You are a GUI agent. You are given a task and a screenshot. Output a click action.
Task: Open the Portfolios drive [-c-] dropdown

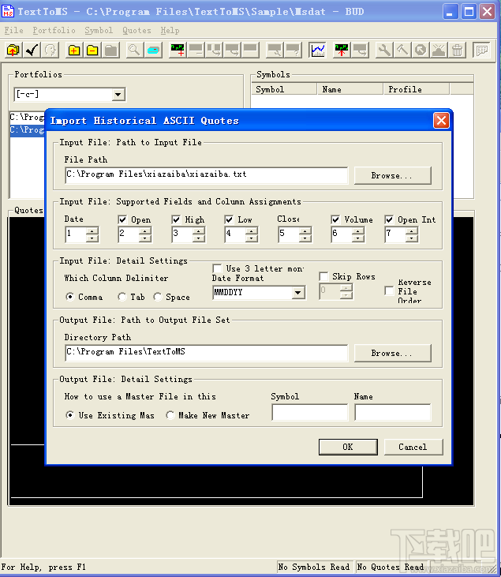[118, 95]
